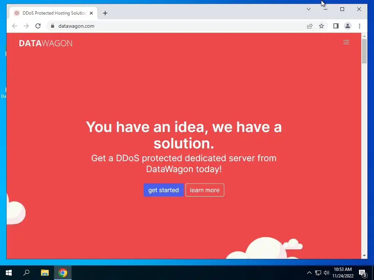The image size is (374, 280).
Task: Bookmark this tab with the star icon
Action: [321, 26]
